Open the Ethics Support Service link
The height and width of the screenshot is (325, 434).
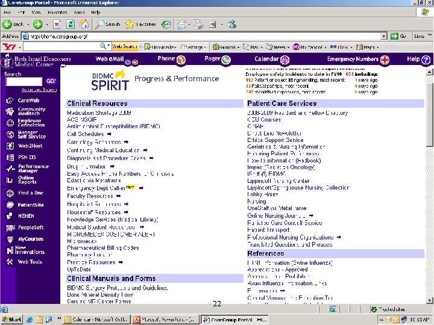click(275, 140)
